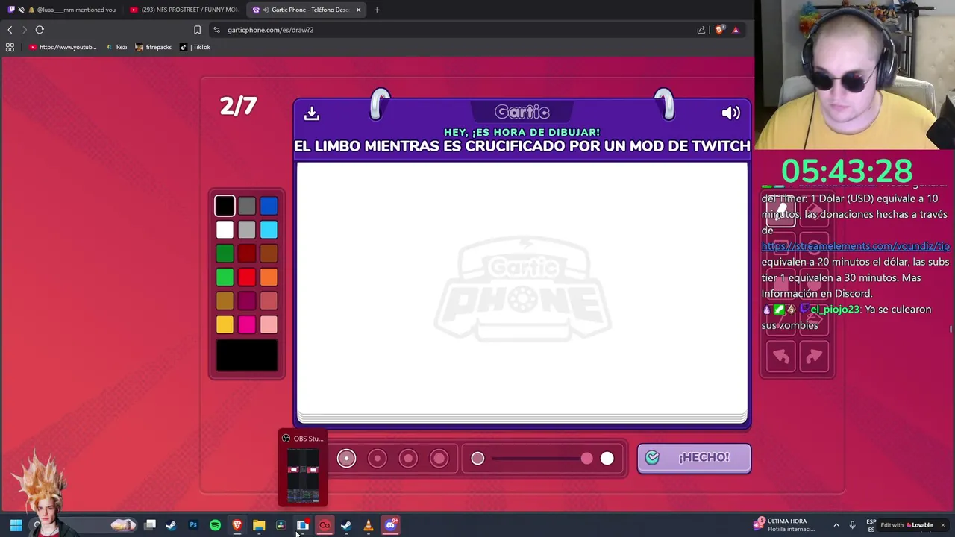Switch to the luaa mentioned you tab
Image resolution: width=955 pixels, height=537 pixels.
pos(62,10)
